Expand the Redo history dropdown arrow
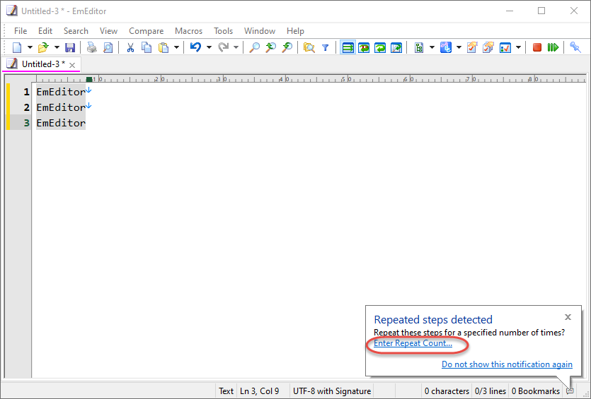 click(236, 48)
